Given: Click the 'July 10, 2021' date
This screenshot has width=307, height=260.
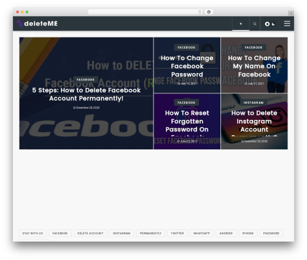Looking at the screenshot, I should pyautogui.click(x=187, y=84).
